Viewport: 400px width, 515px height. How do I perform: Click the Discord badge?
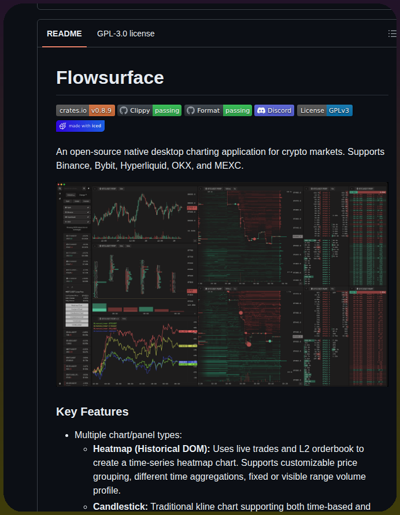coord(274,110)
